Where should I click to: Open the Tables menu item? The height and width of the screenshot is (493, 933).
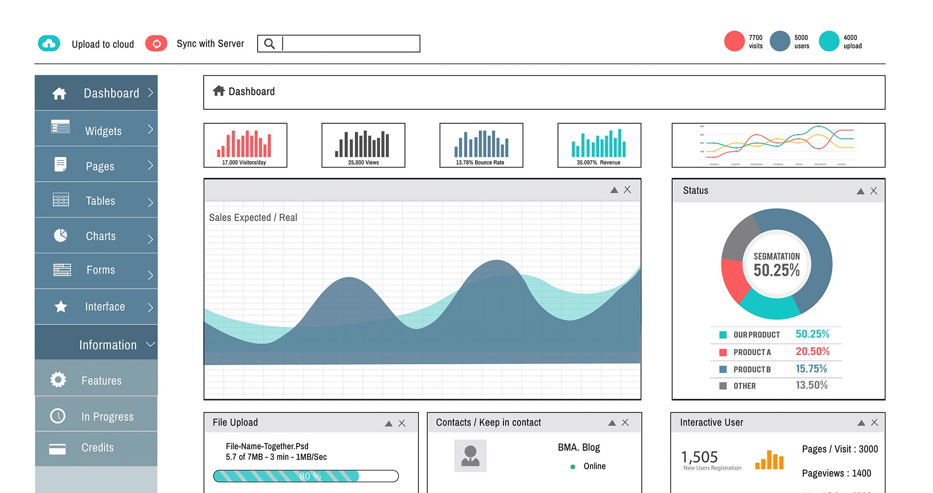coord(100,201)
